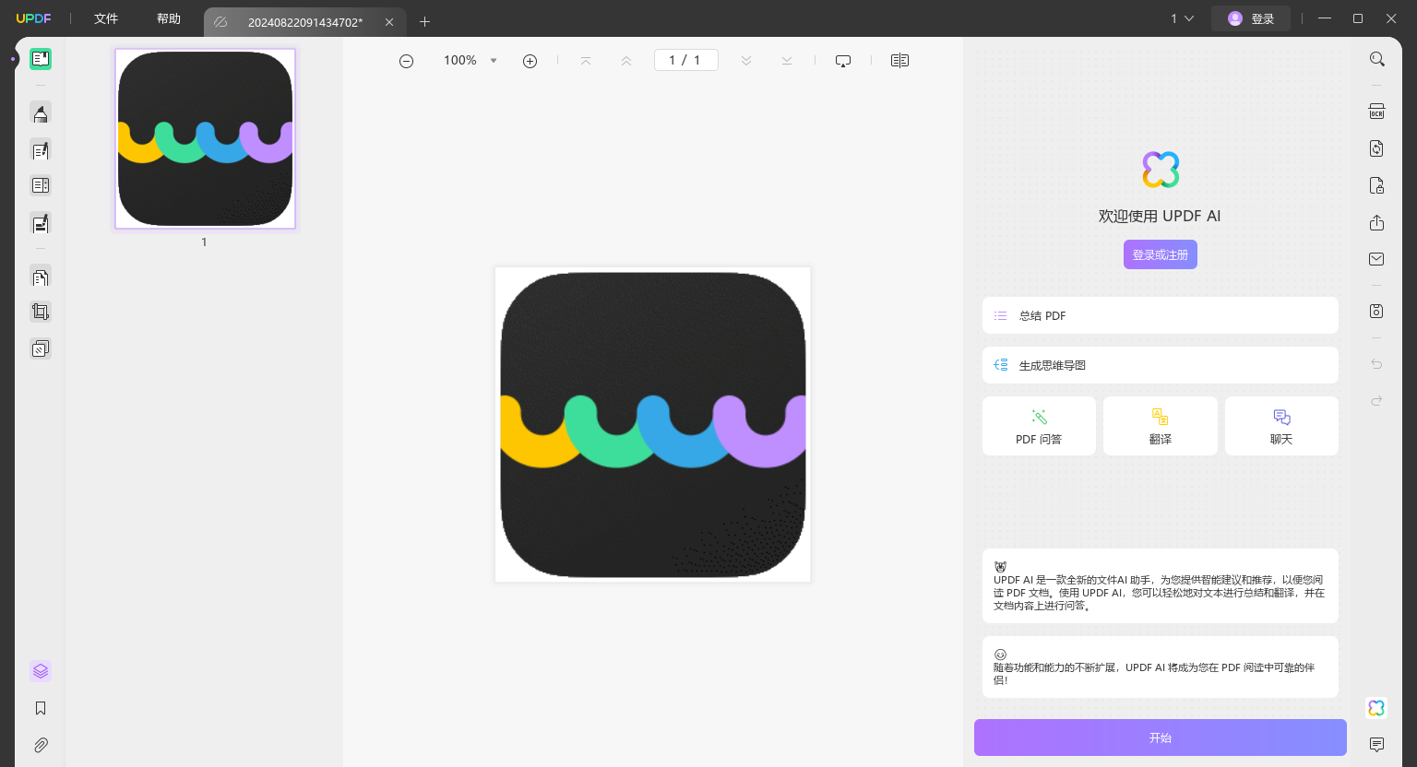
Task: Share the document via share icon
Action: [x=1376, y=222]
